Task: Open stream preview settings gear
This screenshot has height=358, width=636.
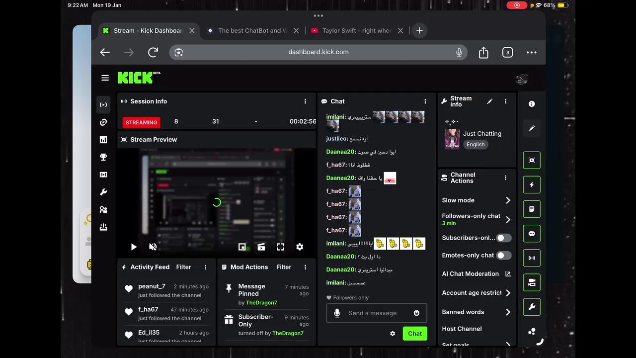Action: click(300, 247)
